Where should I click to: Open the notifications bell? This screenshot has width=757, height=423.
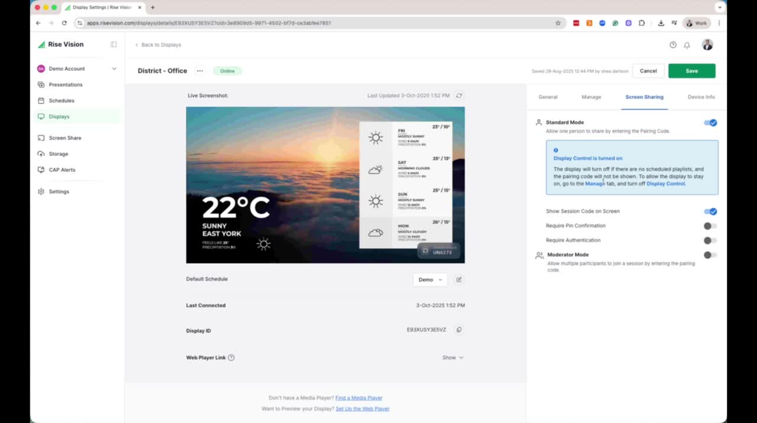(687, 45)
